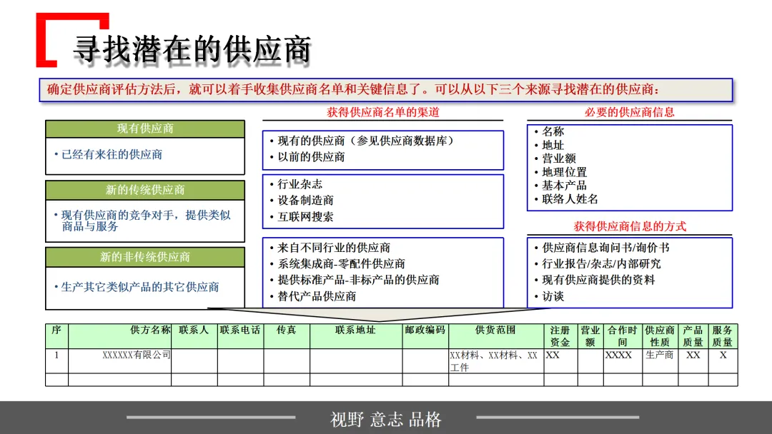Viewport: 772px width, 434px height.
Task: Click the heading 必要的供应商信息
Action: click(629, 112)
